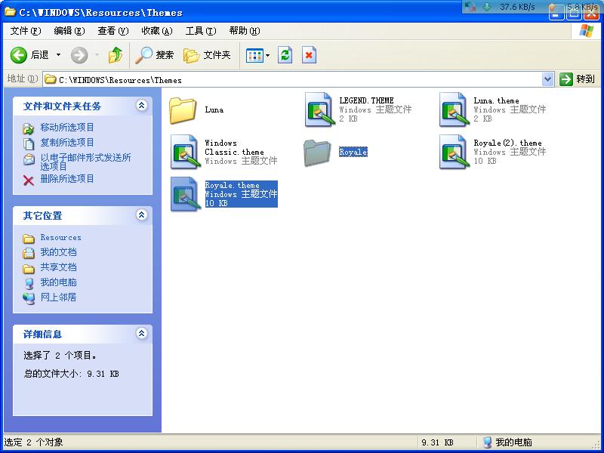This screenshot has height=453, width=604.
Task: Open the 收藏(A) menu
Action: pos(157,31)
